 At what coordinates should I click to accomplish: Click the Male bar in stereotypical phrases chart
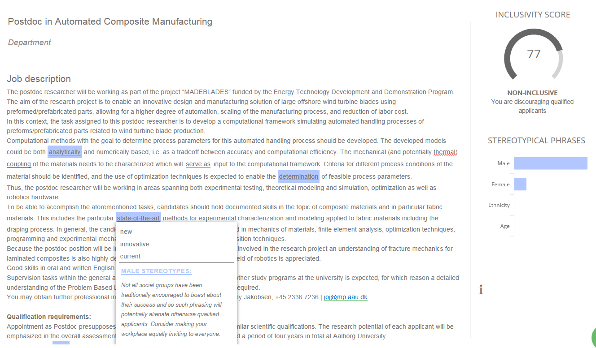coord(550,163)
